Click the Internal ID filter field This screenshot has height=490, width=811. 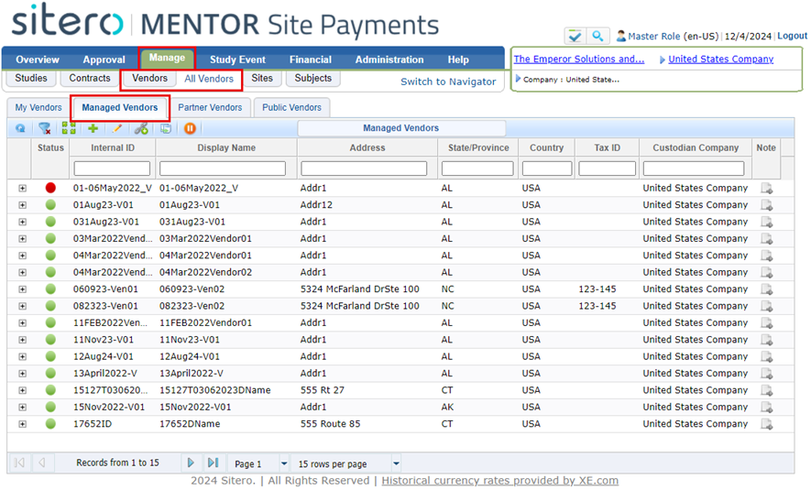(x=112, y=169)
